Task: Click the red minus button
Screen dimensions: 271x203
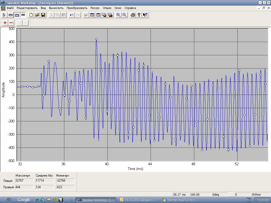Action: click(11, 23)
